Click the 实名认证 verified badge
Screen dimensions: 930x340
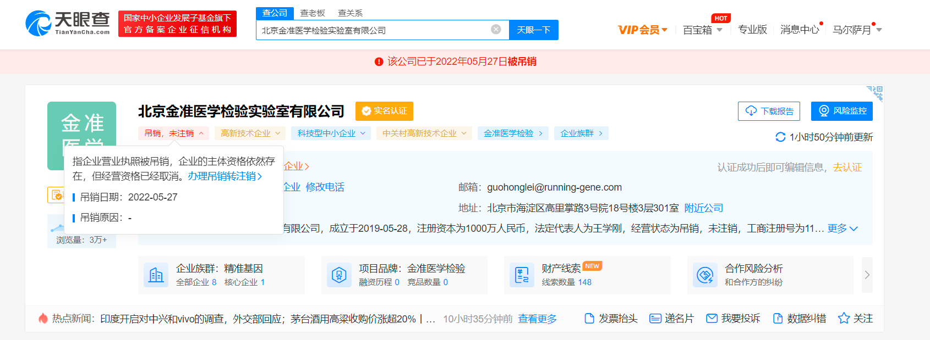click(384, 111)
